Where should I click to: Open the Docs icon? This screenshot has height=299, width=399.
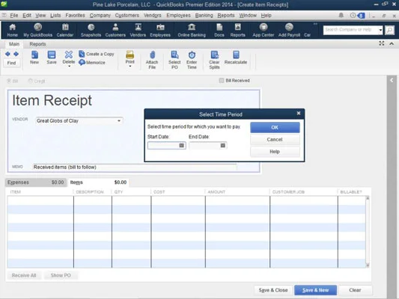pyautogui.click(x=219, y=30)
